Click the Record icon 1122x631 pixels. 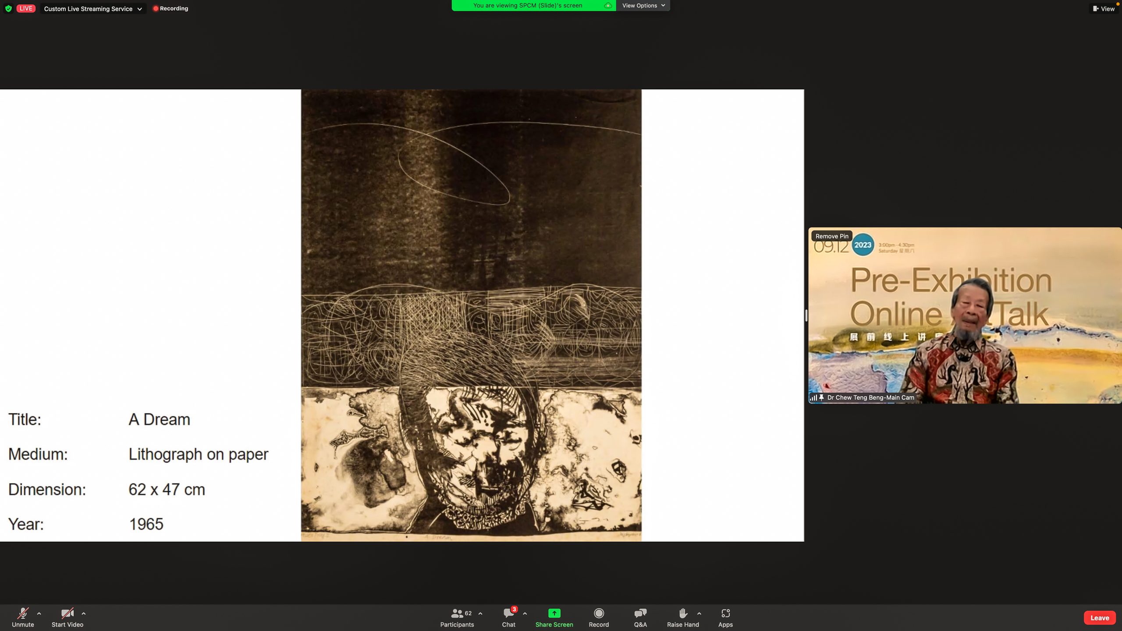coord(599,613)
